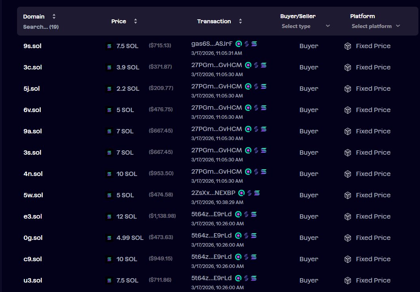Open Solscan icon for 9s.sol transaction
Image resolution: width=420 pixels, height=292 pixels.
tap(239, 44)
